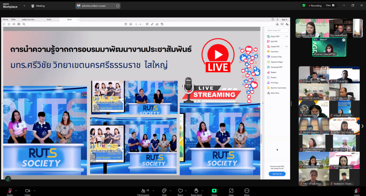Toggle the Video camera button
The height and width of the screenshot is (196, 366).
point(28,192)
